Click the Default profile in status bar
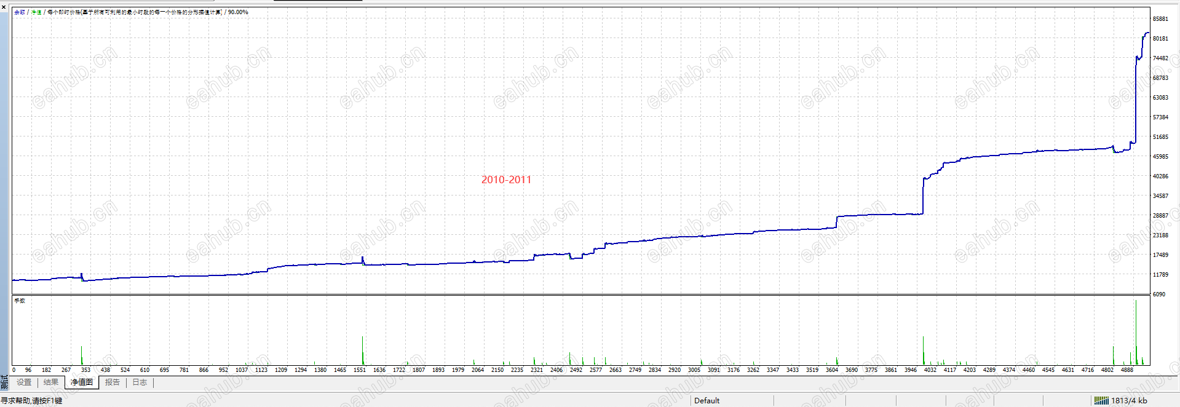1180x407 pixels. coord(707,401)
